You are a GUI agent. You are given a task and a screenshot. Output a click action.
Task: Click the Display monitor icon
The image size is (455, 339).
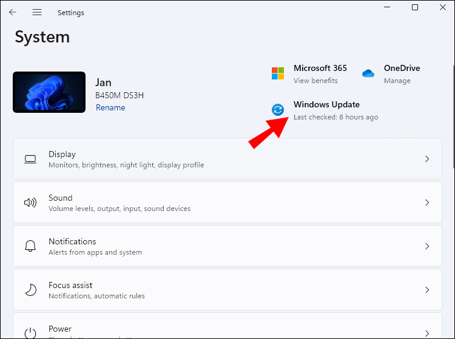click(30, 159)
